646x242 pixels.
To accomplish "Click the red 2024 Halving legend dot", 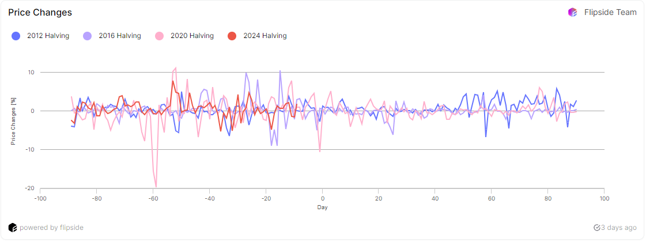I will coord(232,36).
